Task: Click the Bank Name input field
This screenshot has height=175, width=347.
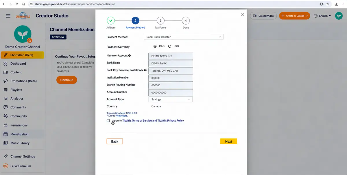Action: (171, 64)
